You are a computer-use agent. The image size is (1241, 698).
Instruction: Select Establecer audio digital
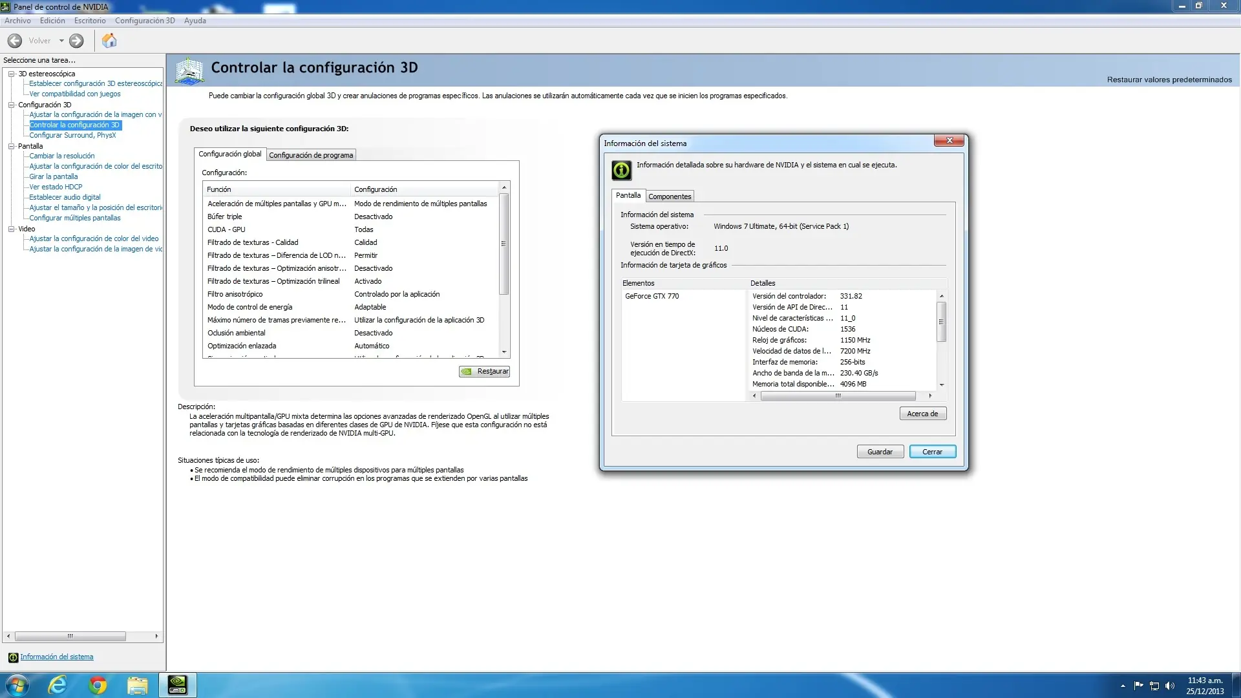click(x=65, y=198)
